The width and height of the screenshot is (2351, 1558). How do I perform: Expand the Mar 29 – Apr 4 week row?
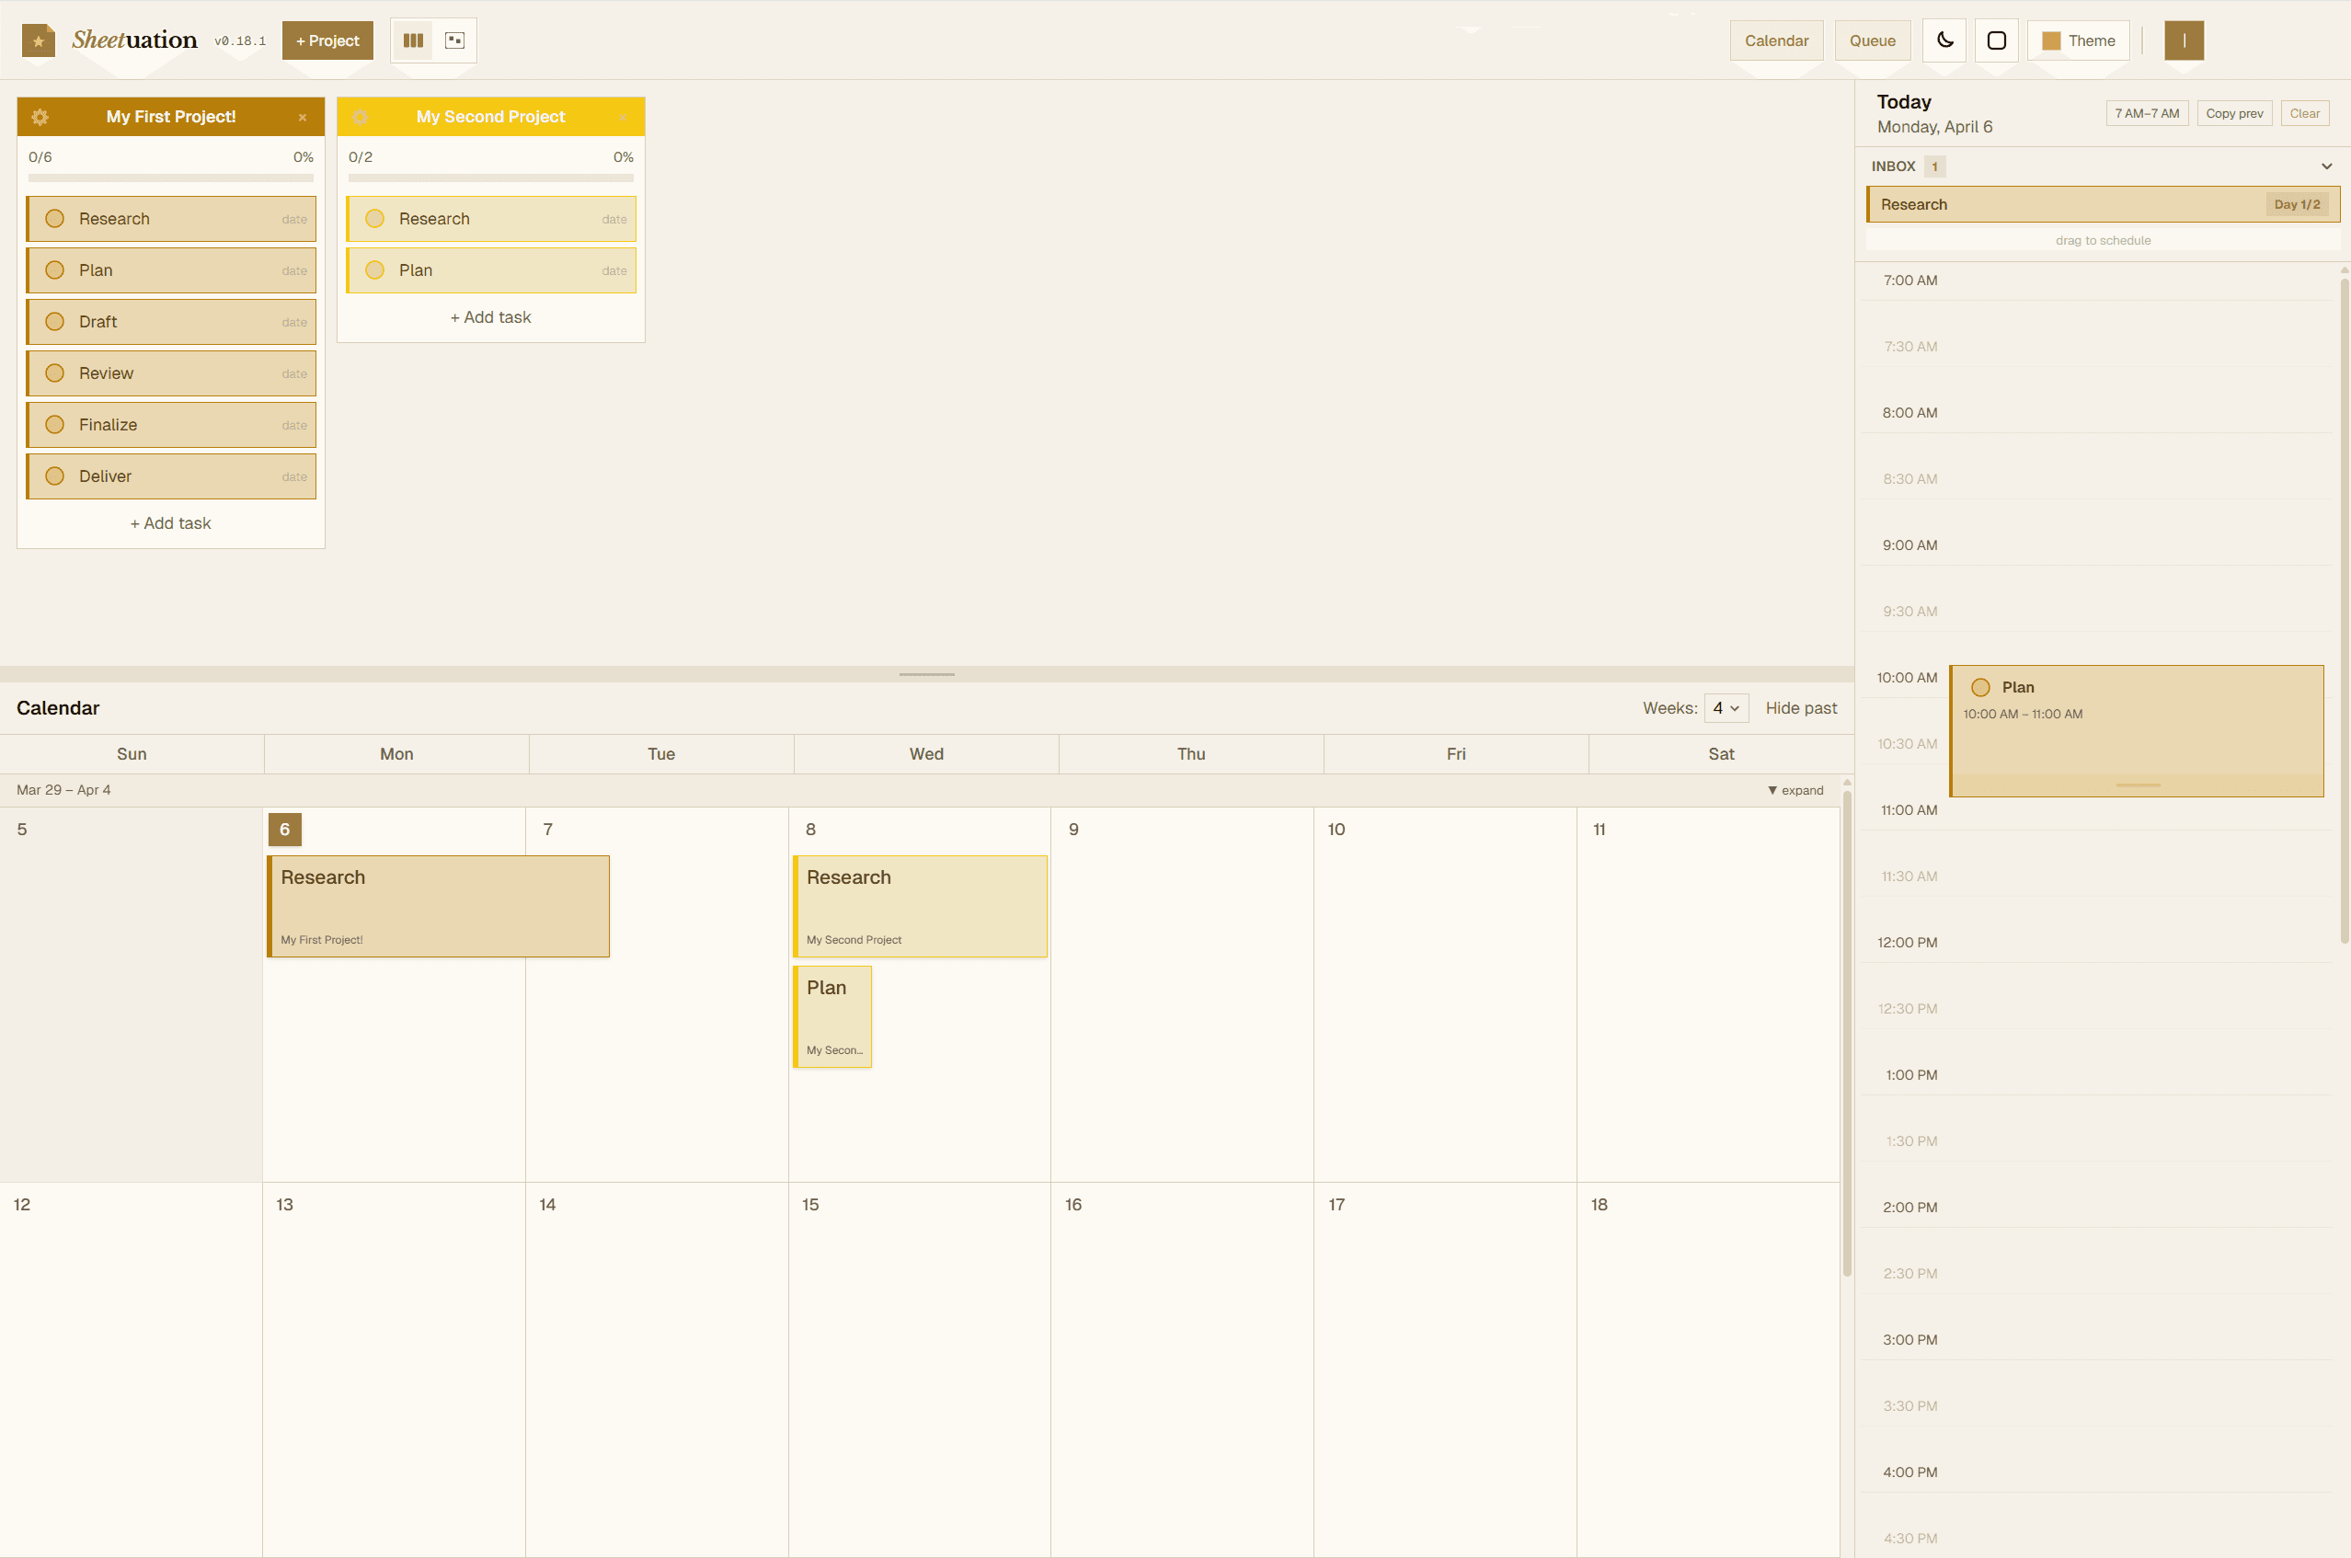1795,790
